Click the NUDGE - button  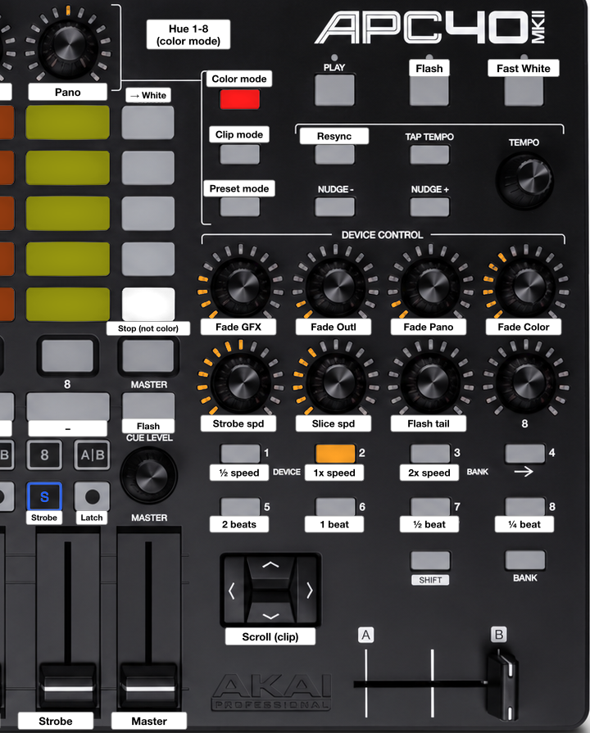click(334, 206)
